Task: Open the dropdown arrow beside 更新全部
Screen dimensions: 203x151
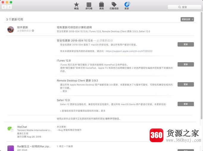Action: click(193, 19)
